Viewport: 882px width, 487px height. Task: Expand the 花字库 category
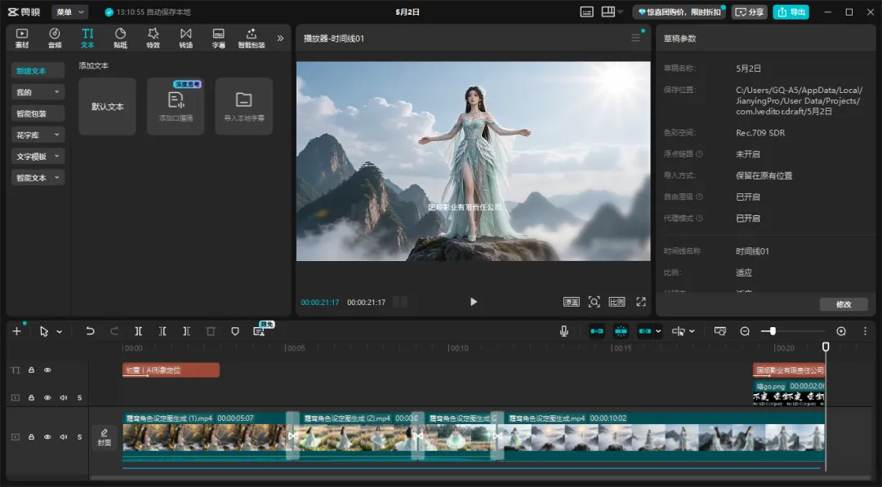pyautogui.click(x=38, y=135)
